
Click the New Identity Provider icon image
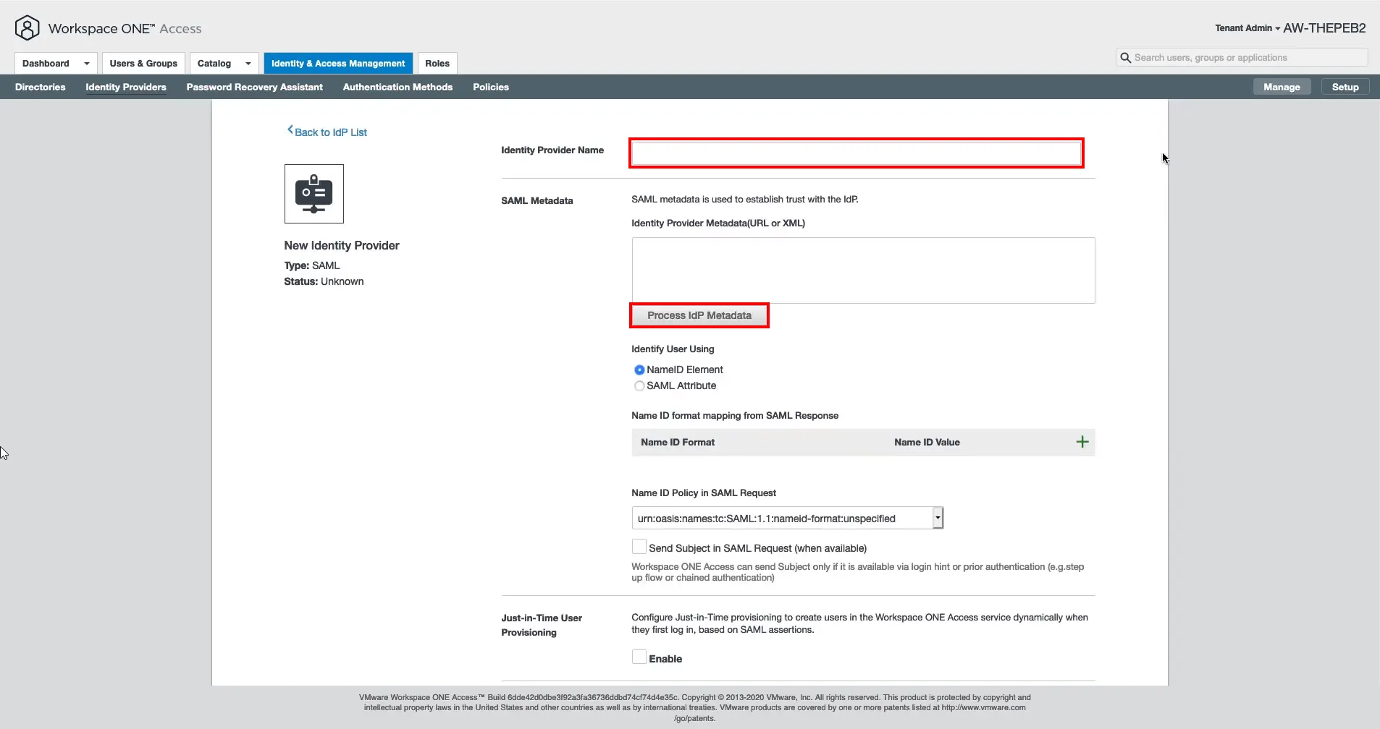point(314,194)
